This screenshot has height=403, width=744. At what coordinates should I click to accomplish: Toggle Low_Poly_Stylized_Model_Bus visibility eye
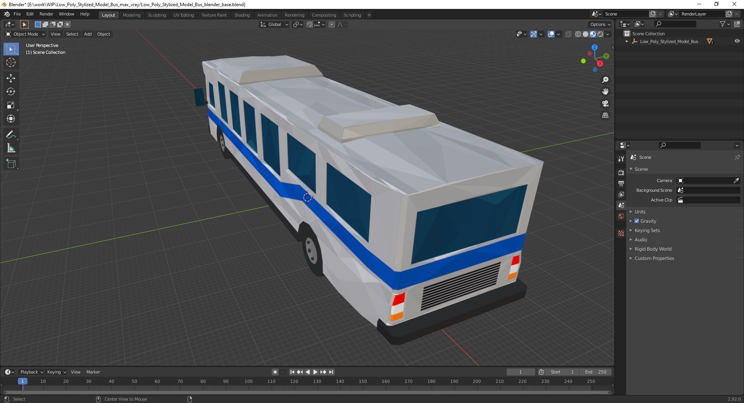(737, 41)
